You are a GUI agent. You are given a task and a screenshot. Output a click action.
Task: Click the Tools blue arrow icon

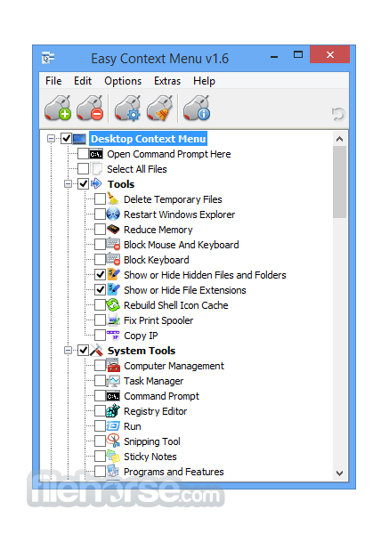click(96, 184)
